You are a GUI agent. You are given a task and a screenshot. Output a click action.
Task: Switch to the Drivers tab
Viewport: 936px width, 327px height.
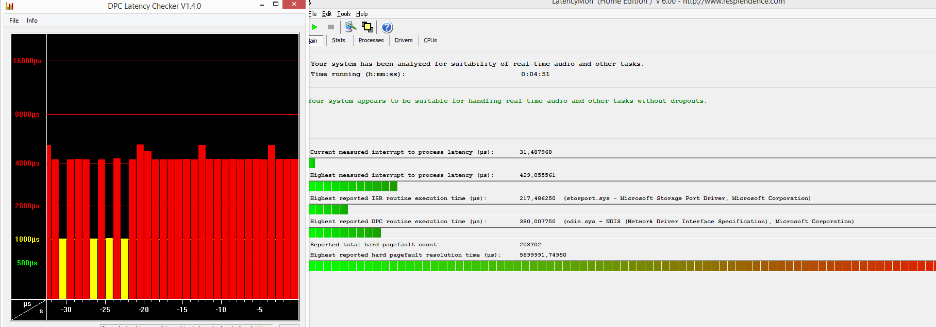point(404,41)
